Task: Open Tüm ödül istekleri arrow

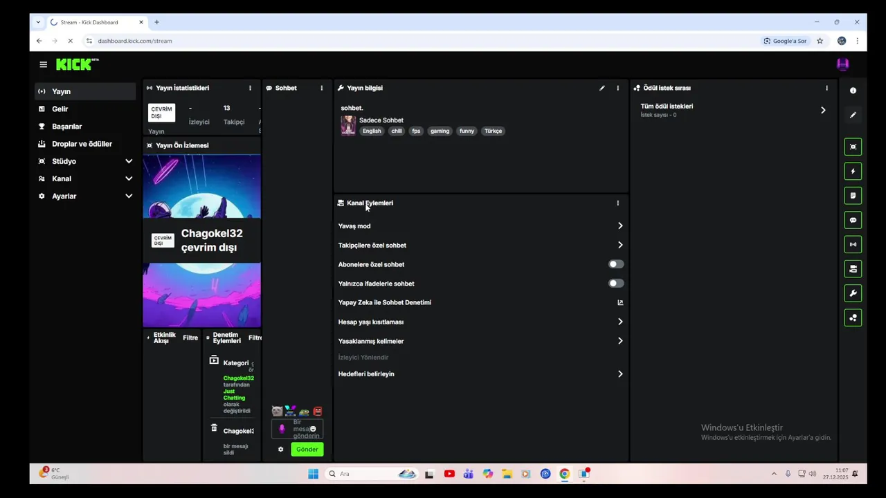Action: [x=823, y=110]
